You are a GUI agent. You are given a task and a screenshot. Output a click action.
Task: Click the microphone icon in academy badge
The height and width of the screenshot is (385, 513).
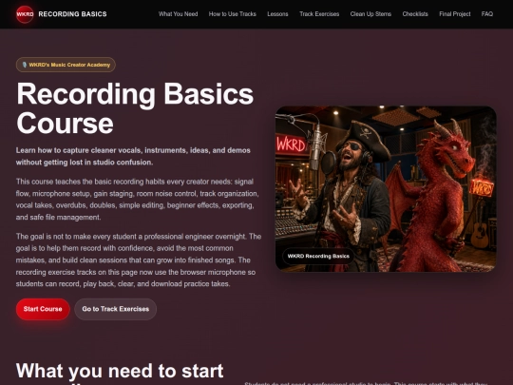point(24,65)
